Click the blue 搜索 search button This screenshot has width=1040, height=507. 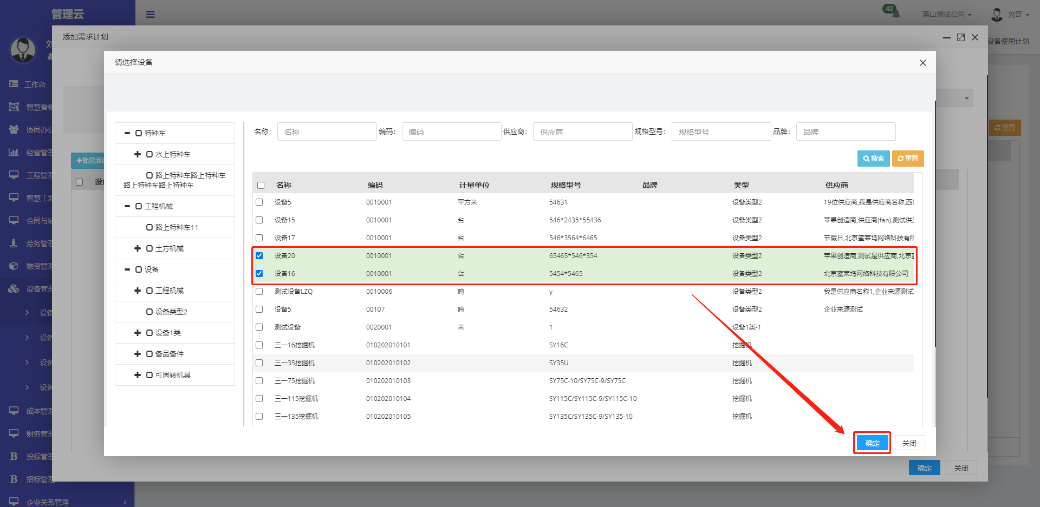click(873, 159)
